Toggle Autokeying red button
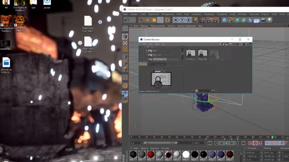 point(255,143)
